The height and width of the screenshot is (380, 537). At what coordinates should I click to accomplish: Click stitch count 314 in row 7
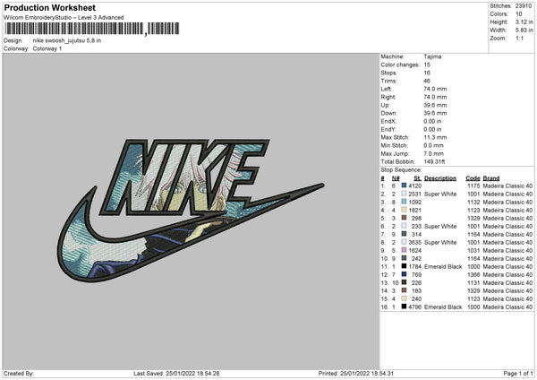(x=416, y=234)
